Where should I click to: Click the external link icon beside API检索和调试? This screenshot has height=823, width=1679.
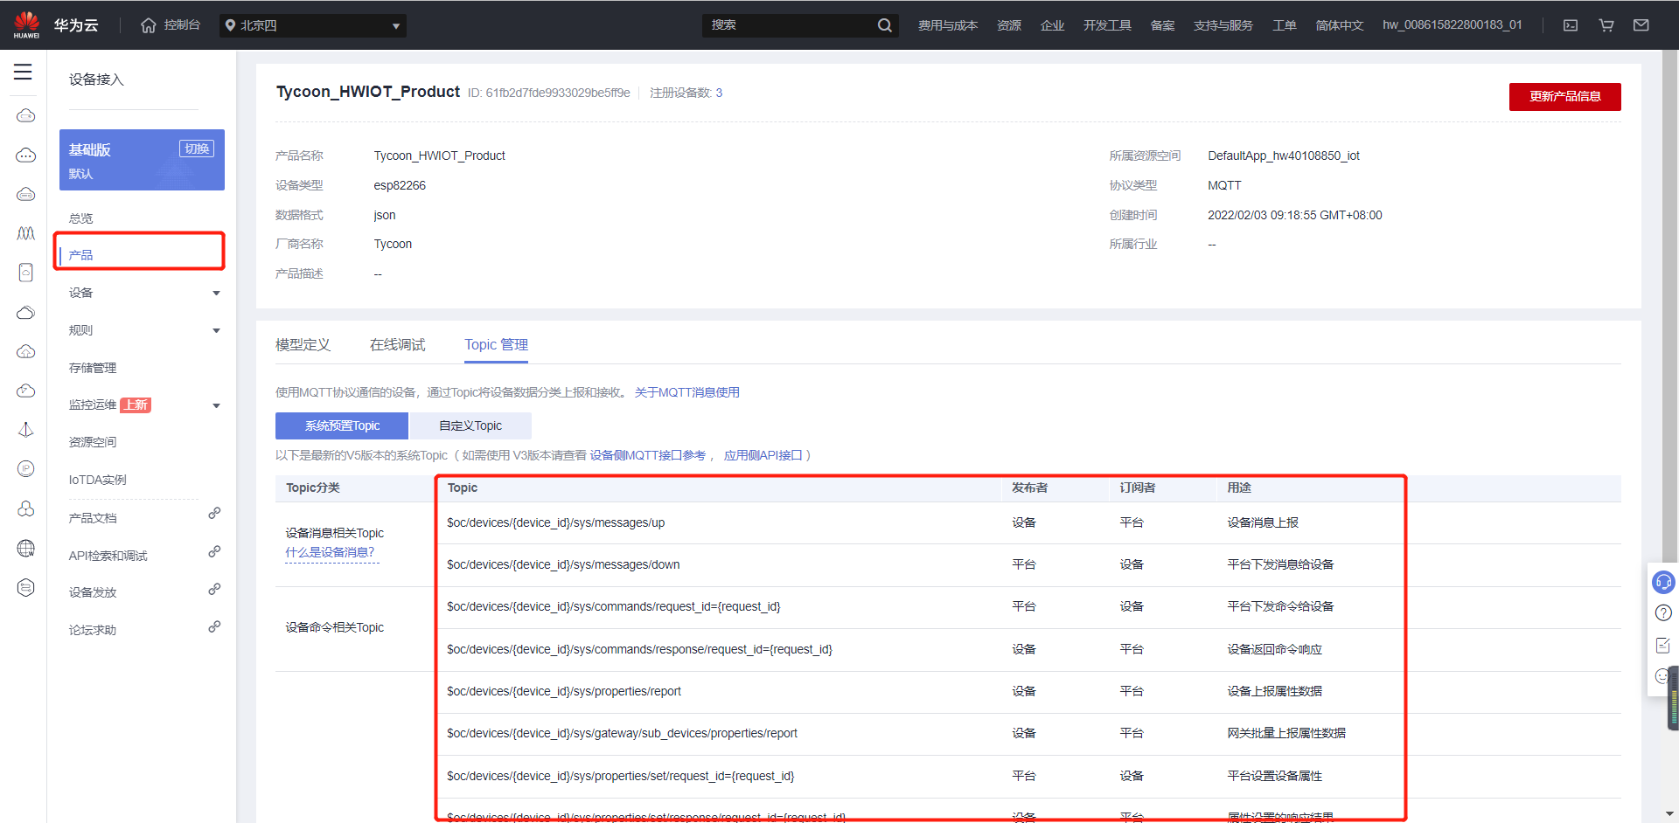click(x=214, y=552)
